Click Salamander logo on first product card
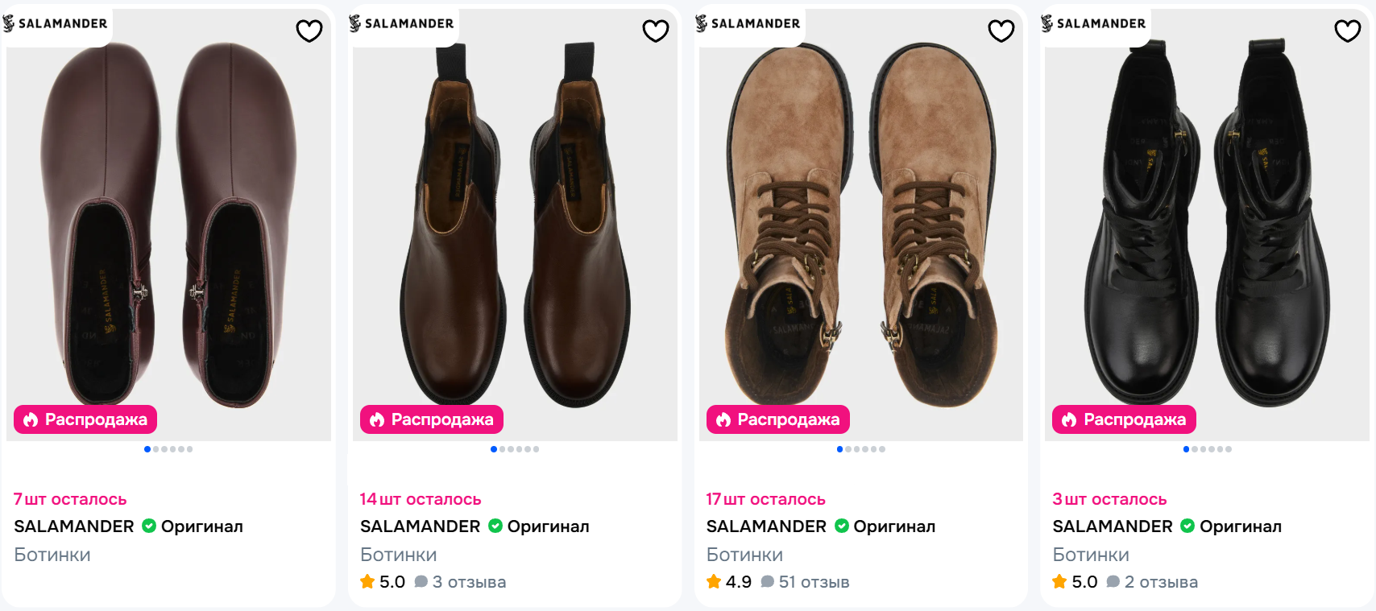1376x611 pixels. 56,23
